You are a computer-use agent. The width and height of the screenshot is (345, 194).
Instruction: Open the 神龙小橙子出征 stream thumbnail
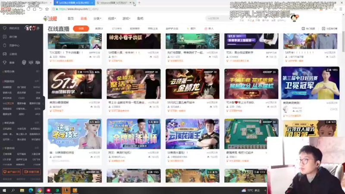tap(134, 41)
